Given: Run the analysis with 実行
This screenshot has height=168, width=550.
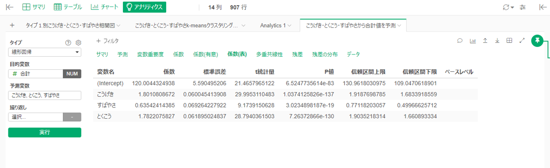Looking at the screenshot, I should [x=45, y=132].
